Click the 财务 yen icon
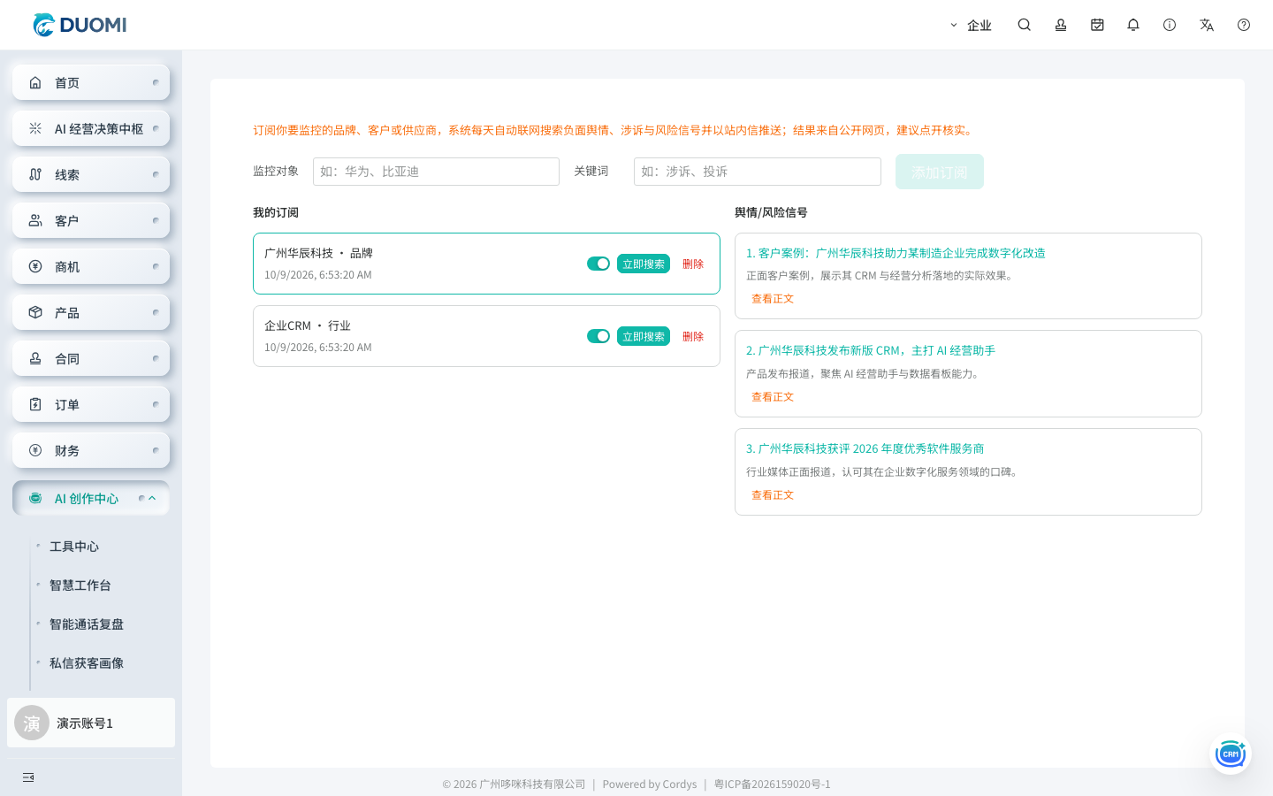Screen dimensions: 1273x796 pyautogui.click(x=35, y=450)
